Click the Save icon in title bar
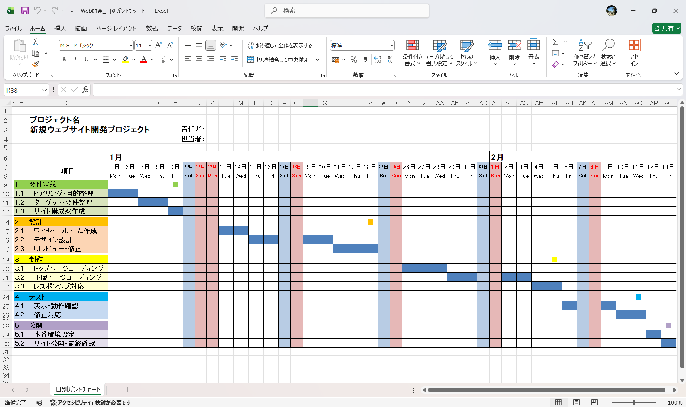686x407 pixels. (25, 11)
